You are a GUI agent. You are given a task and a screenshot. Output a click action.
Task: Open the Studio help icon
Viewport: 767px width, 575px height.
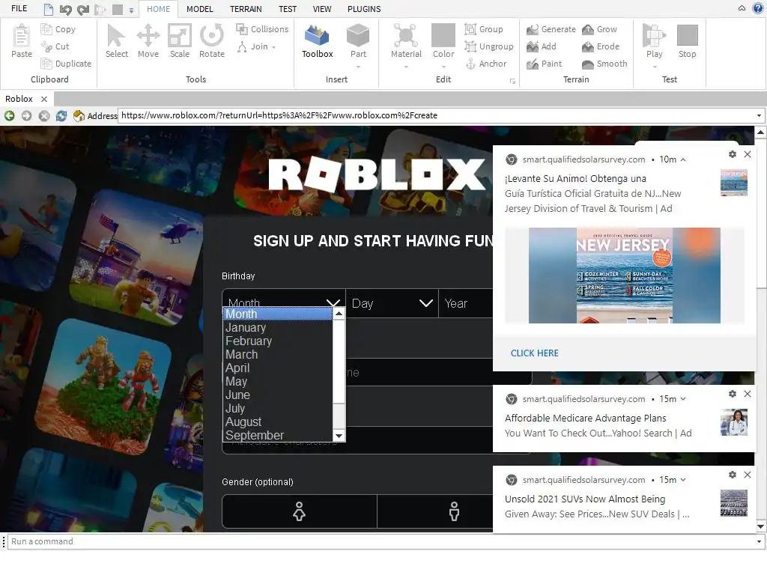click(x=758, y=7)
